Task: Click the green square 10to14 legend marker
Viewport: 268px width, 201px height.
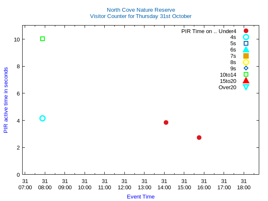Action: (246, 75)
